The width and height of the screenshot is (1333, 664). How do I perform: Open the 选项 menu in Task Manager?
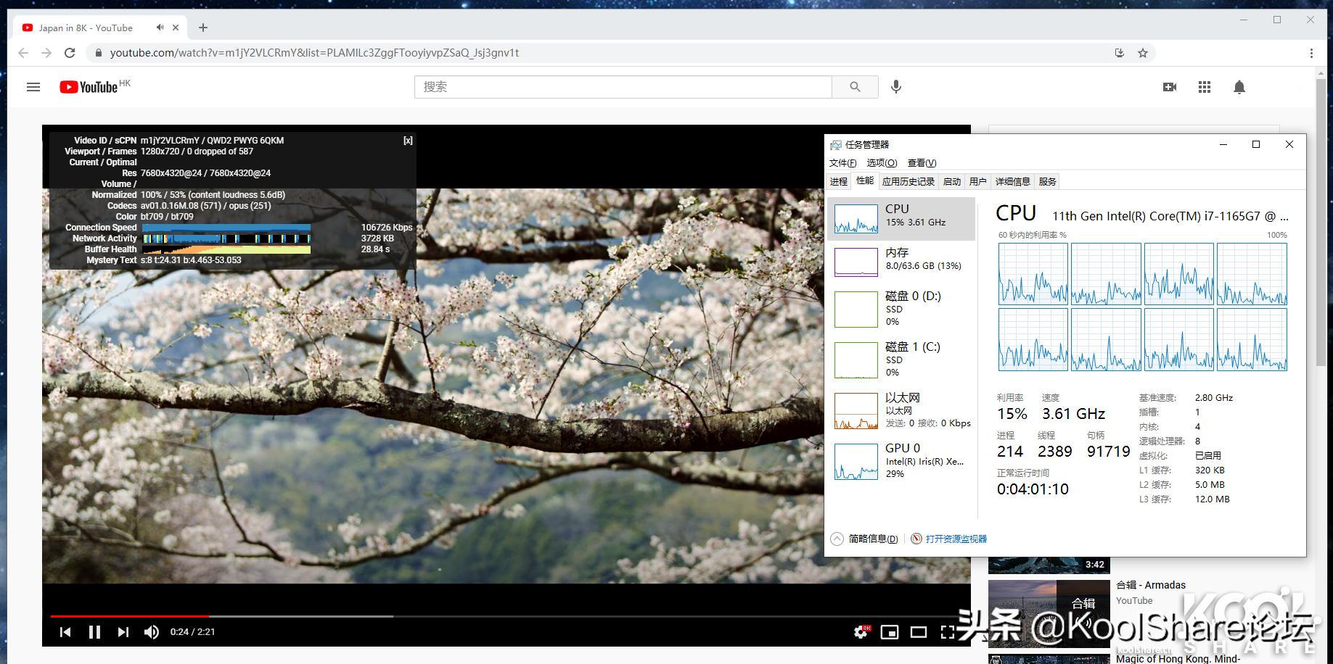pos(882,163)
